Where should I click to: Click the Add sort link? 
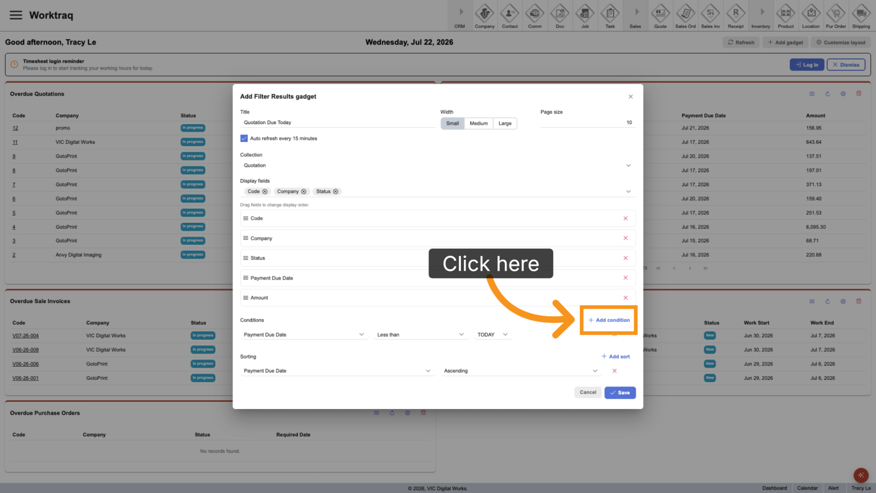[x=615, y=357]
